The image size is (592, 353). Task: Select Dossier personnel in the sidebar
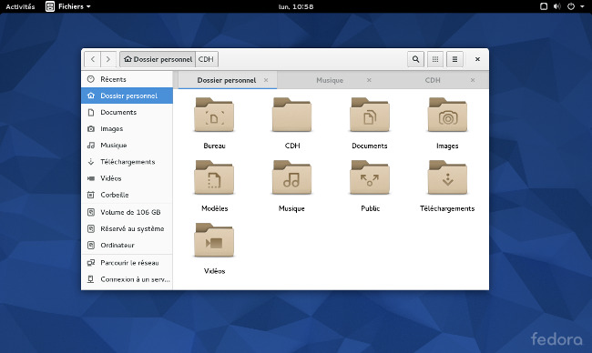click(127, 96)
